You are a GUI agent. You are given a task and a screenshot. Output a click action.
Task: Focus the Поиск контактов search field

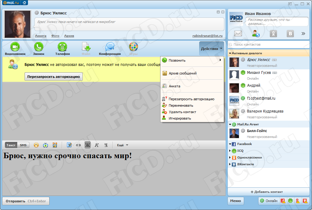(269, 44)
